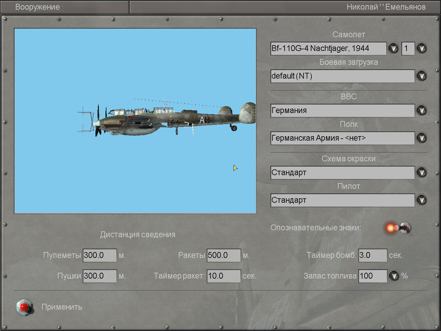Open the Самолет aircraft dropdown arrow
The image size is (441, 331).
(393, 48)
